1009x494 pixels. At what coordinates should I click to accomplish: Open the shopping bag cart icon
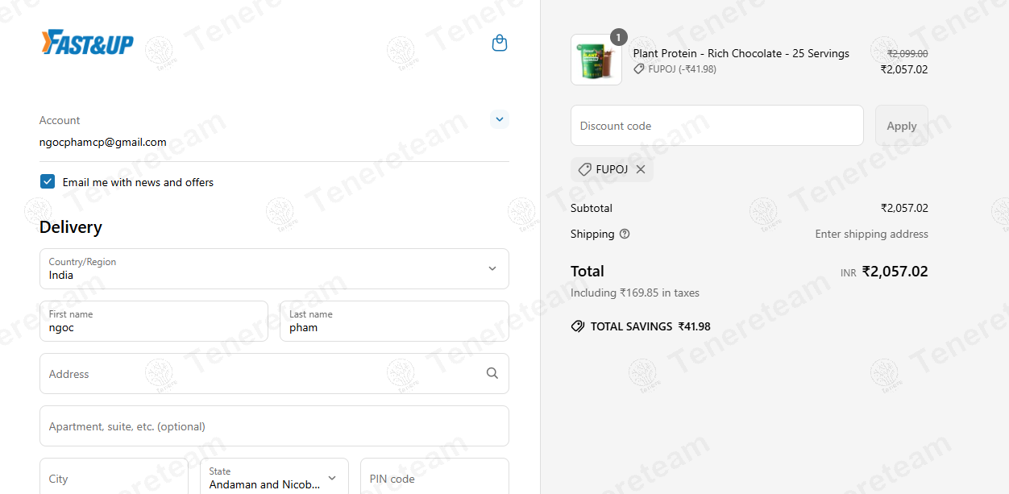(x=500, y=43)
